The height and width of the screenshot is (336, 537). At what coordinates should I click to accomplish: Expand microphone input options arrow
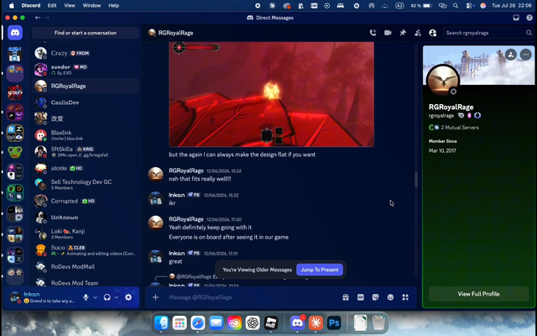click(95, 297)
